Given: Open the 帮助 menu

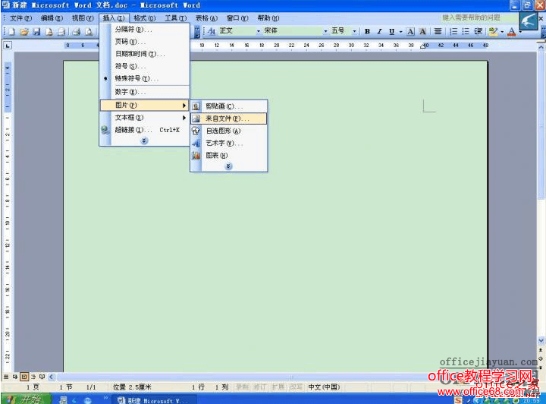Looking at the screenshot, I should [268, 18].
